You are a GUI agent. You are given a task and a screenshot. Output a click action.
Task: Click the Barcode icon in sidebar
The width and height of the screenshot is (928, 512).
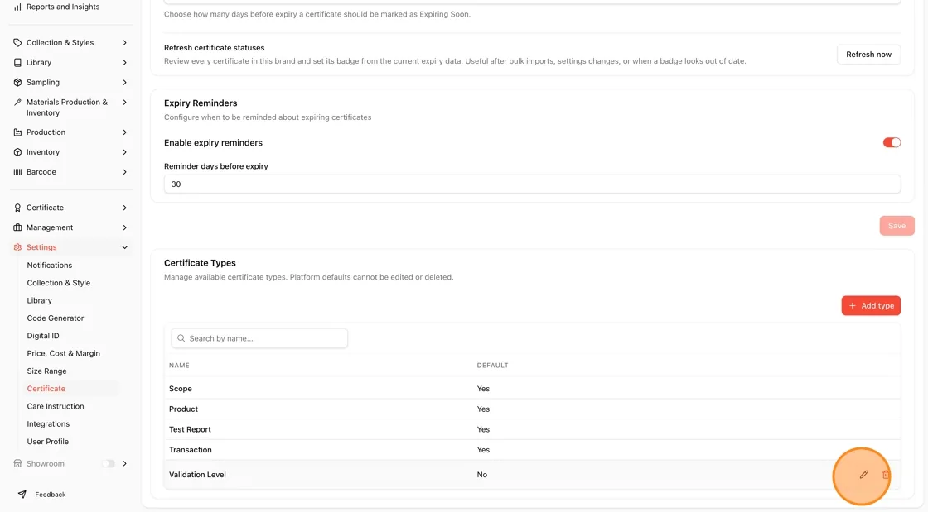(17, 172)
